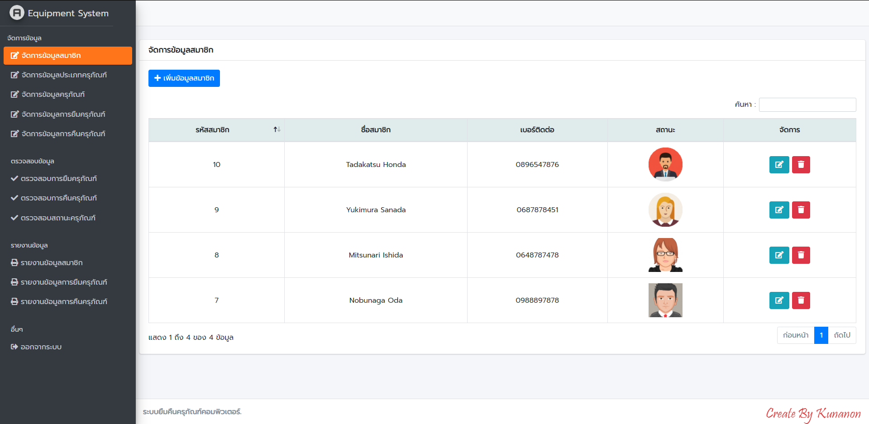Go to the ถัดไป next page
Image resolution: width=869 pixels, height=424 pixels.
click(842, 335)
